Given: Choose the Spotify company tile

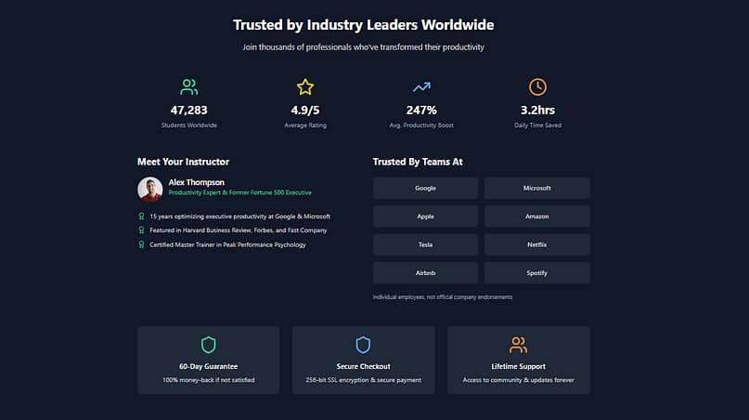Looking at the screenshot, I should 536,273.
